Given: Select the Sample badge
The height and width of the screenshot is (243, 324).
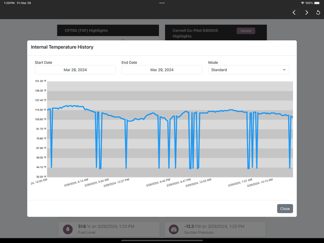Looking at the screenshot, I should (x=246, y=31).
